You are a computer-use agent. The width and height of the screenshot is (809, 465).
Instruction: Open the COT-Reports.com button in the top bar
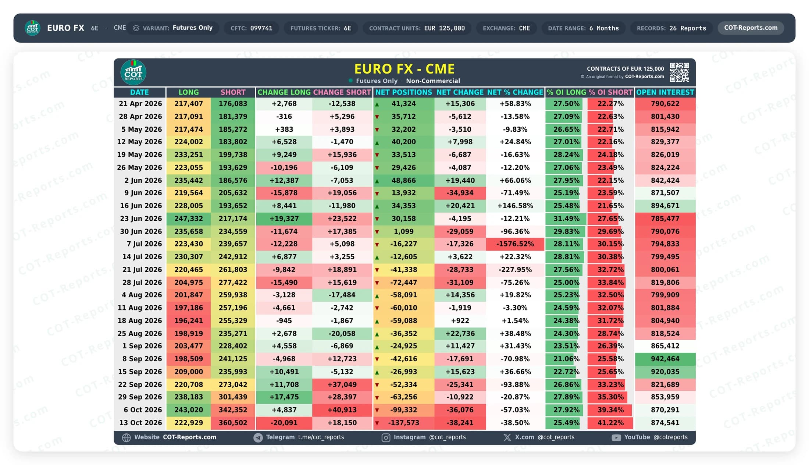751,28
